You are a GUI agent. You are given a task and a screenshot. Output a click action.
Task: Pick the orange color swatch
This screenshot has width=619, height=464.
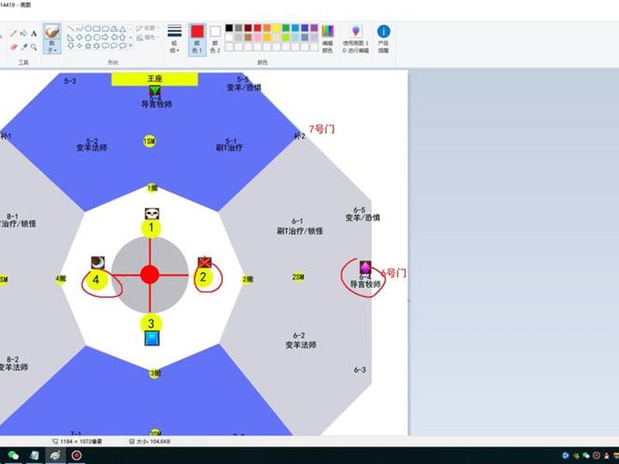(x=267, y=28)
